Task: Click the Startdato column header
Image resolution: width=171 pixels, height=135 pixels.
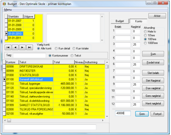Action: tap(16, 16)
